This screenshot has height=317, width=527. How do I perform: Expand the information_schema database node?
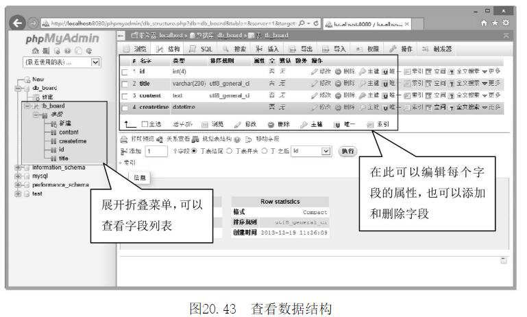[18, 167]
